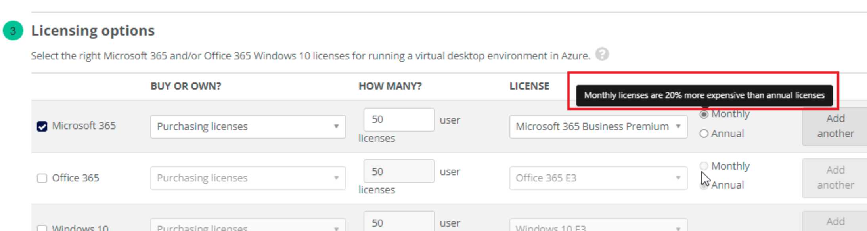Viewport: 867px width, 231px height.
Task: Click the help question mark icon
Action: [602, 54]
